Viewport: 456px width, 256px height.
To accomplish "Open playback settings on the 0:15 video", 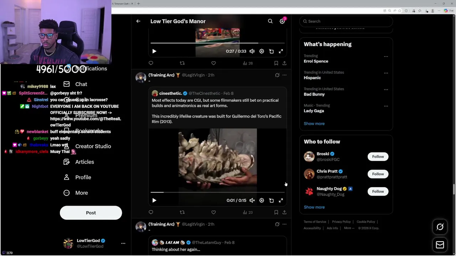I will 261,201.
